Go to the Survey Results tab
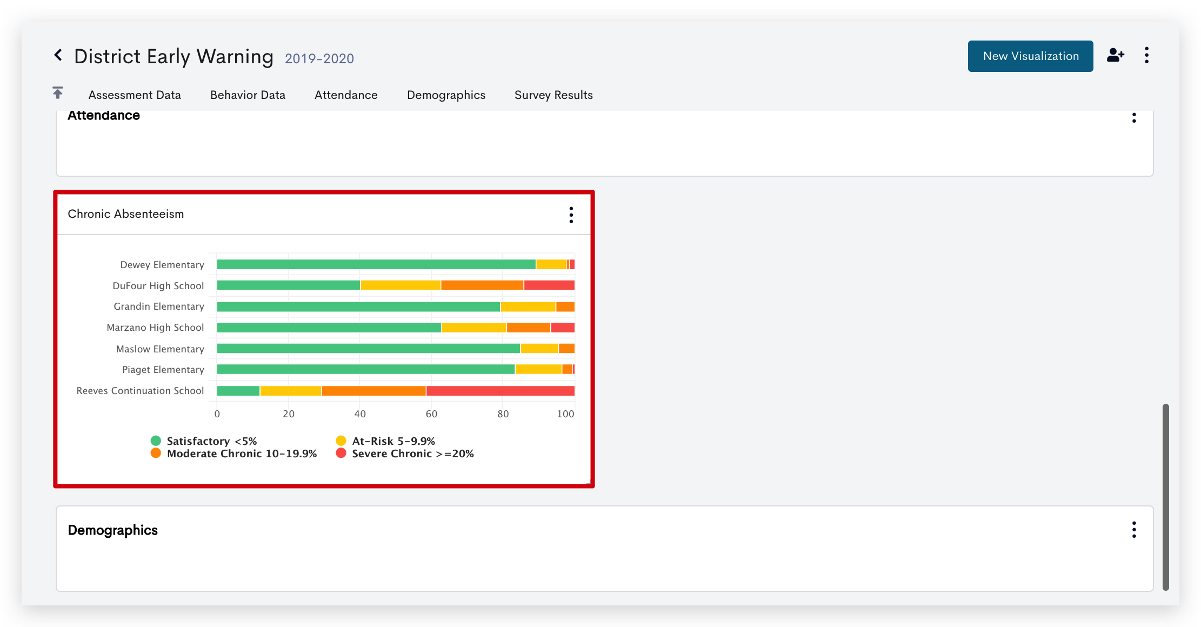Screen dimensions: 1201x627 pyautogui.click(x=553, y=95)
